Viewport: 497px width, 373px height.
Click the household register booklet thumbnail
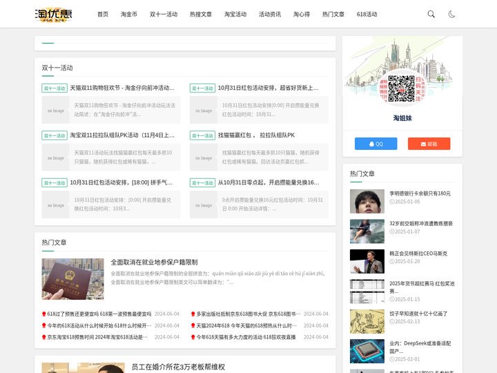[x=73, y=279]
